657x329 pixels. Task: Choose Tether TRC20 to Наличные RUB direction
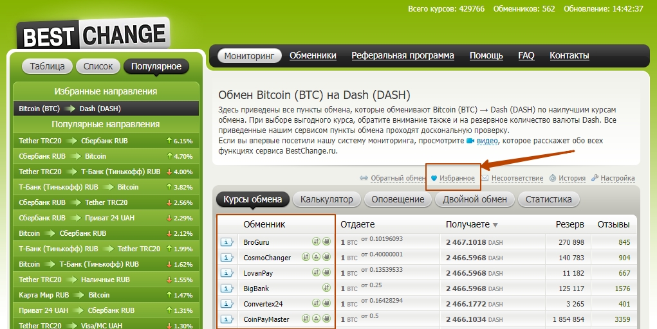tap(106, 280)
